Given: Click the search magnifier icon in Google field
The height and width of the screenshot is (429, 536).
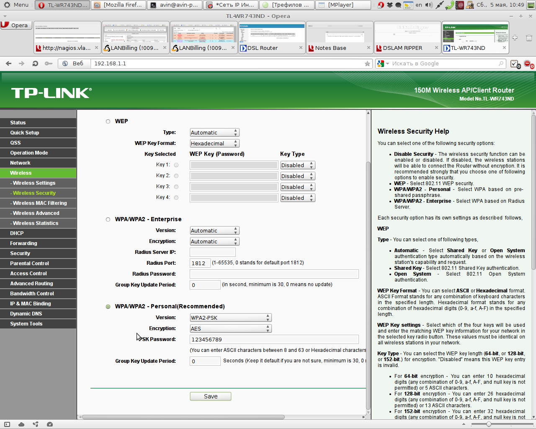Looking at the screenshot, I should pyautogui.click(x=501, y=64).
